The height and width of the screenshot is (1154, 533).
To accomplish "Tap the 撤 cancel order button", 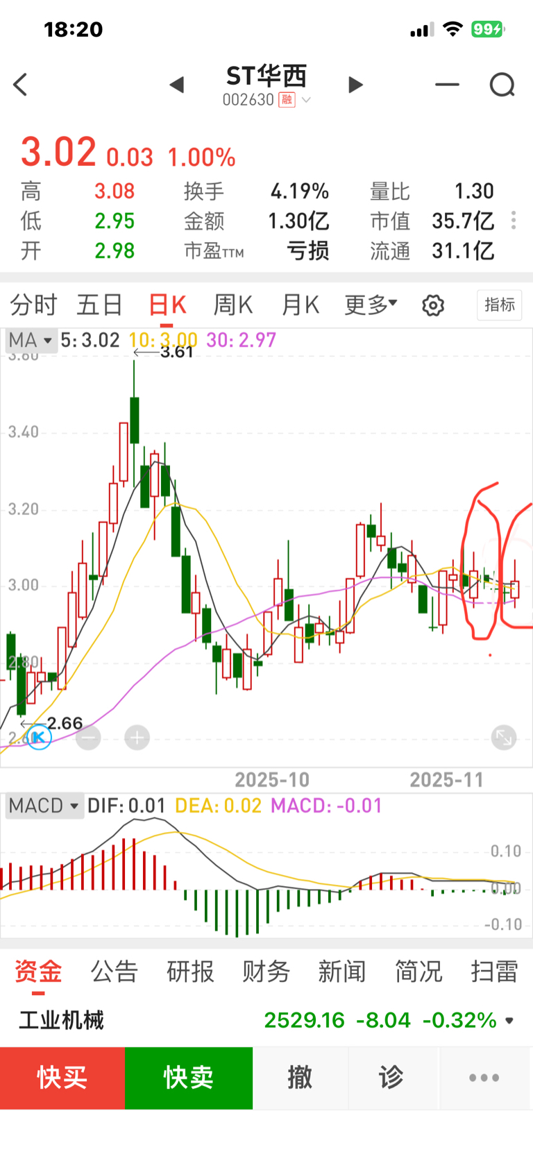I will [300, 1078].
